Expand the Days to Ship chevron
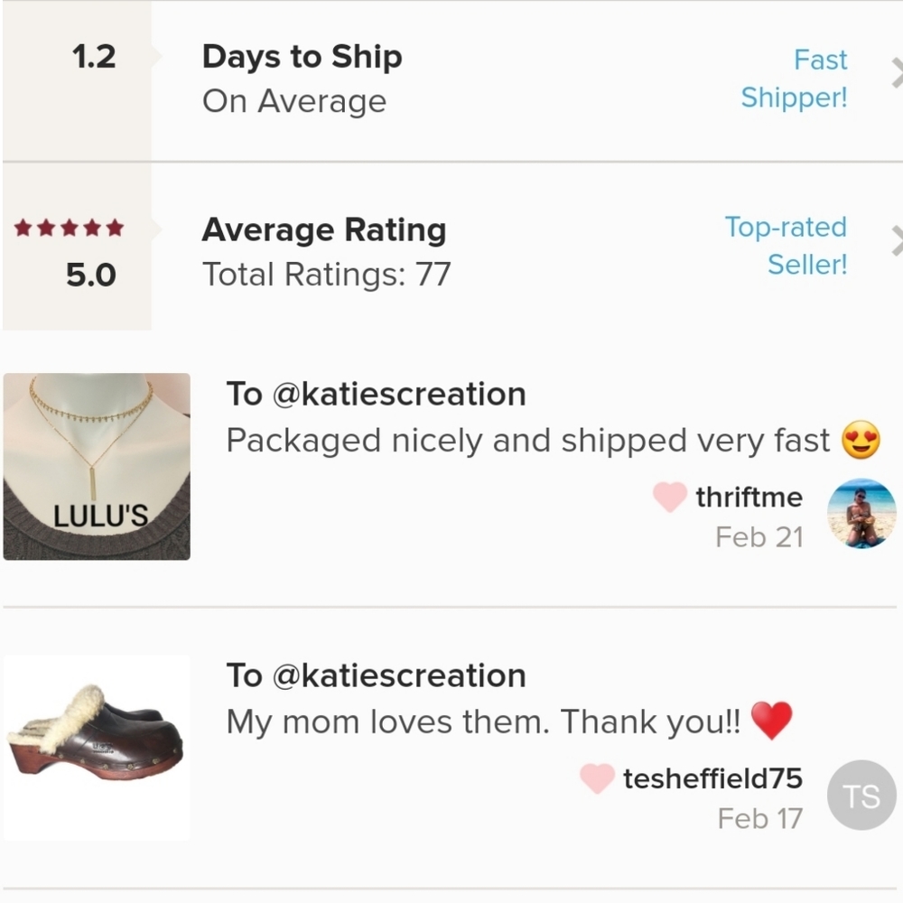 [x=895, y=74]
